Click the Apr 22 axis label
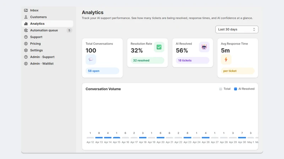The image size is (284, 159). [178, 142]
